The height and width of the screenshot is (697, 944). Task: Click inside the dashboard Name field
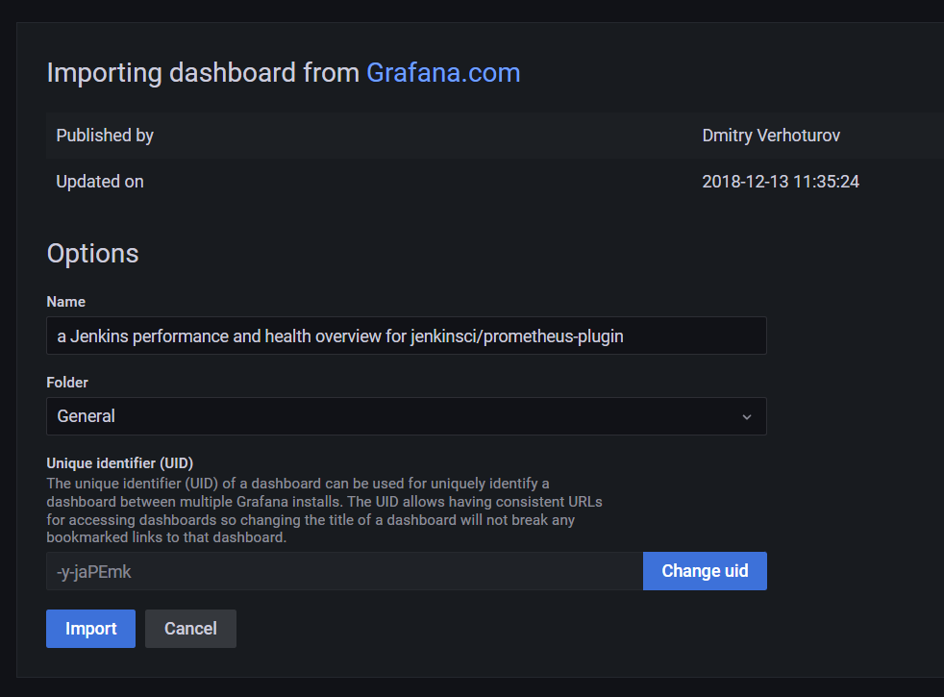[406, 336]
